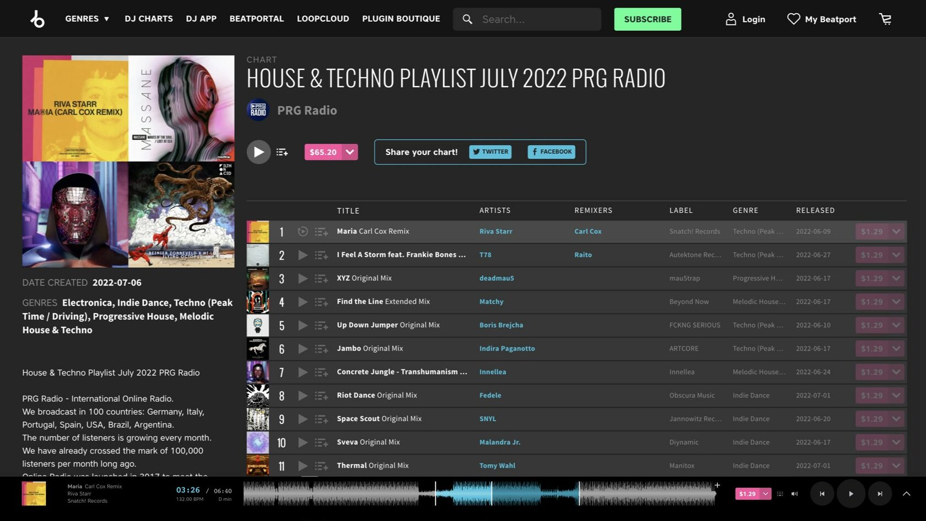
Task: Open artist Riva Starr page
Action: pos(496,232)
